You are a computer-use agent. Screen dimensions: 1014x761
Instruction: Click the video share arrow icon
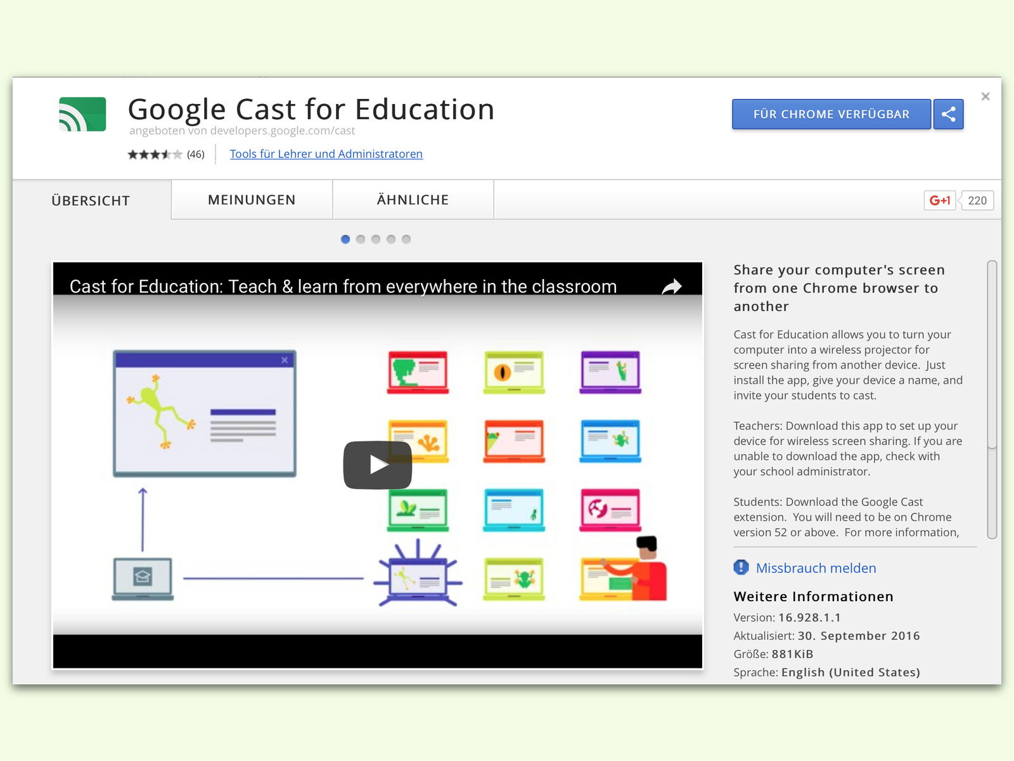tap(672, 287)
